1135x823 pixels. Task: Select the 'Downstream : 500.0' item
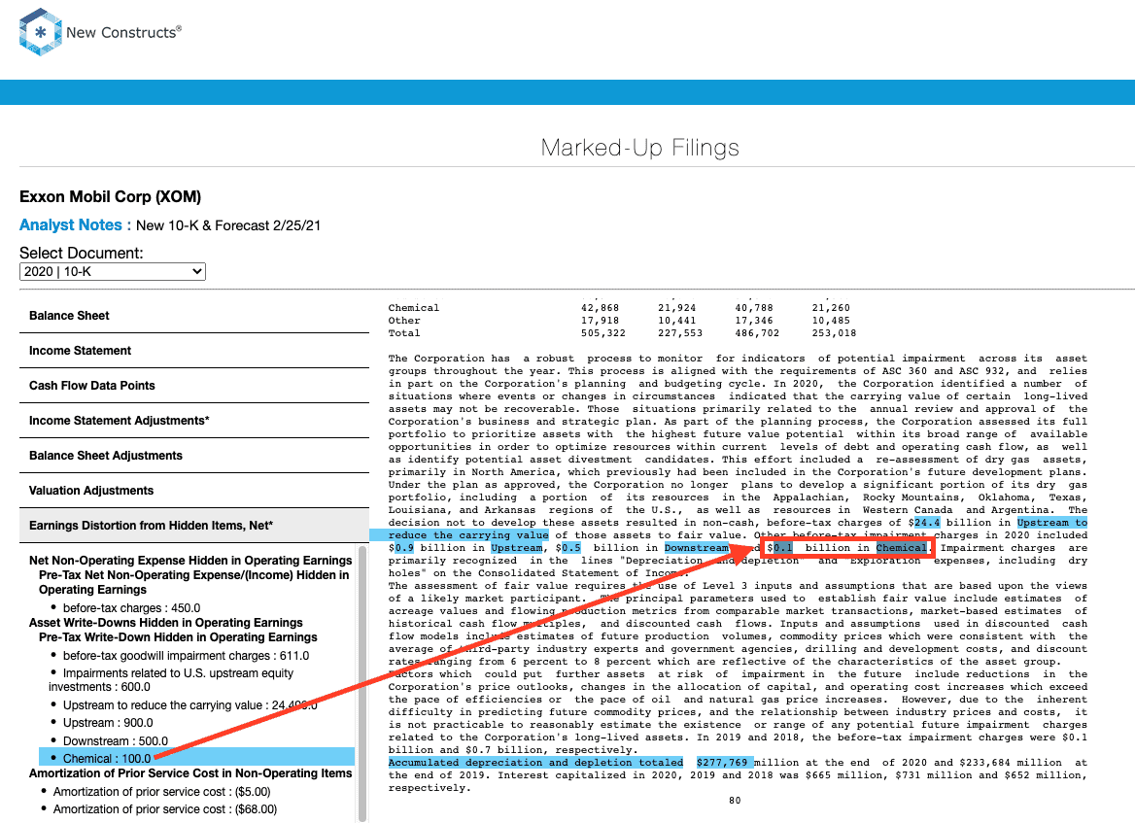tap(115, 741)
